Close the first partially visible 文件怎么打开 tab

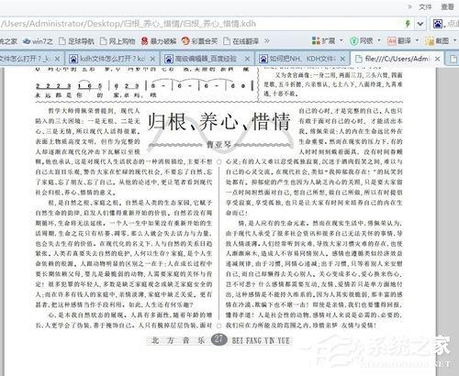[57, 59]
